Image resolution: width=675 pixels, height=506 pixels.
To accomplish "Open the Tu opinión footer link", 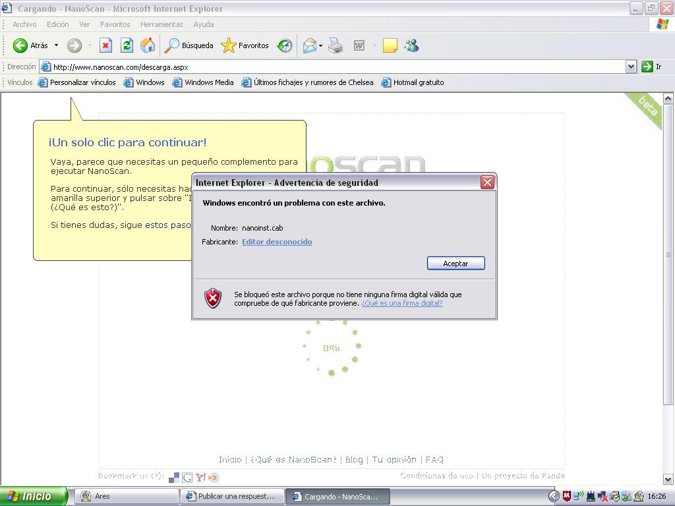I will tap(394, 459).
